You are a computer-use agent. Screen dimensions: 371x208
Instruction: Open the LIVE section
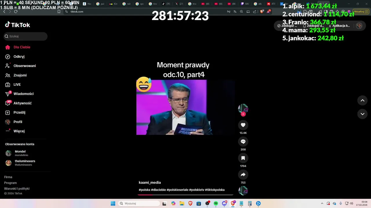pos(13,84)
